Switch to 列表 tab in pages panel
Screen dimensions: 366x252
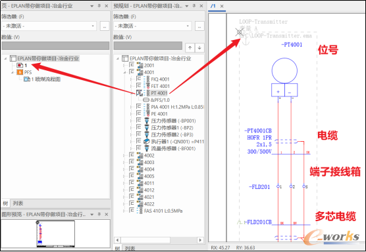point(18,203)
